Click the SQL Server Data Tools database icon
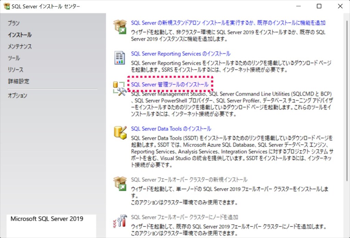The image size is (350, 238). coord(120,133)
